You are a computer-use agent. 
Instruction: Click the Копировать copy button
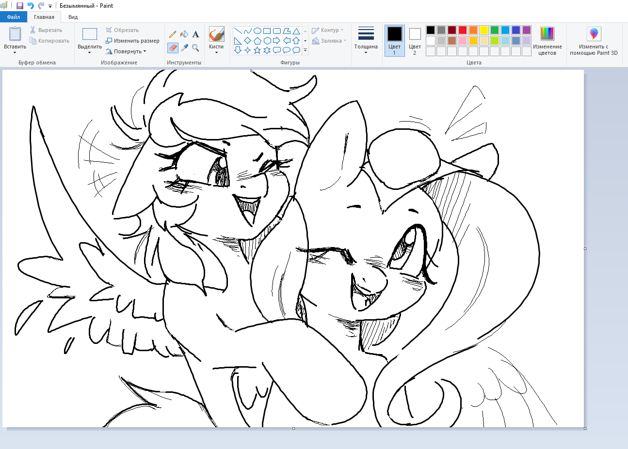[49, 41]
